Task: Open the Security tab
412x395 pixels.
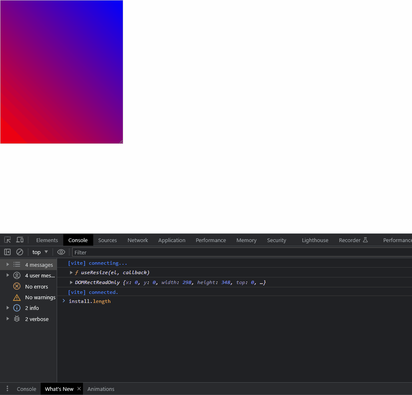Action: point(277,240)
